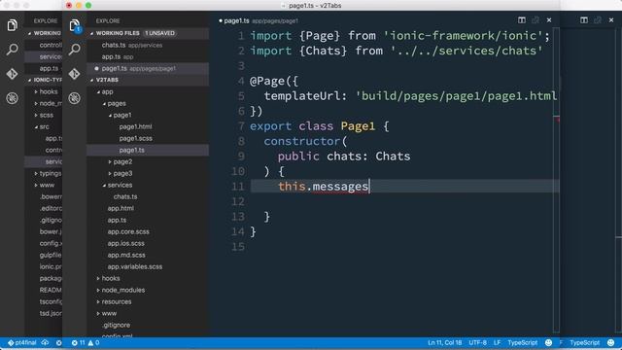The height and width of the screenshot is (350, 622).
Task: Click the EXPLORE header in v2Tabs sidebar
Action: coord(108,21)
